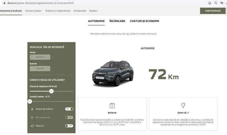The image size is (227, 135).
Task: Click the crossed-out eye icon in address bar
Action: tap(222, 3)
